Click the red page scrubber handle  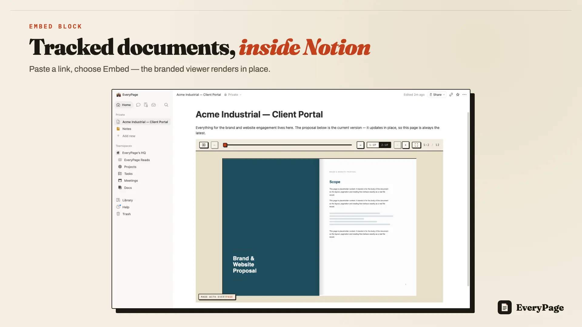point(225,145)
